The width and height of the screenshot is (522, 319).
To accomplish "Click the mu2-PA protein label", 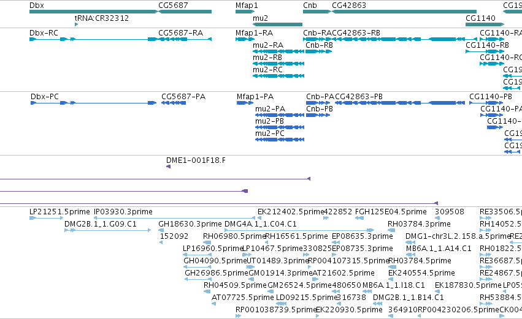I will [x=271, y=109].
